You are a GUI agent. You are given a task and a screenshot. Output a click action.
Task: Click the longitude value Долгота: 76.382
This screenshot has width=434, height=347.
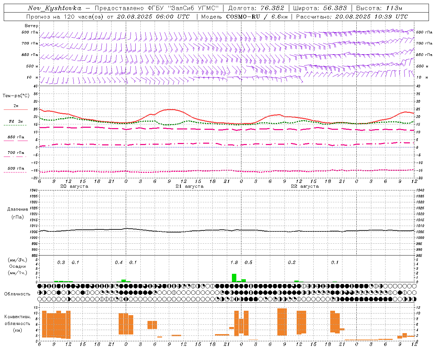pos(256,8)
